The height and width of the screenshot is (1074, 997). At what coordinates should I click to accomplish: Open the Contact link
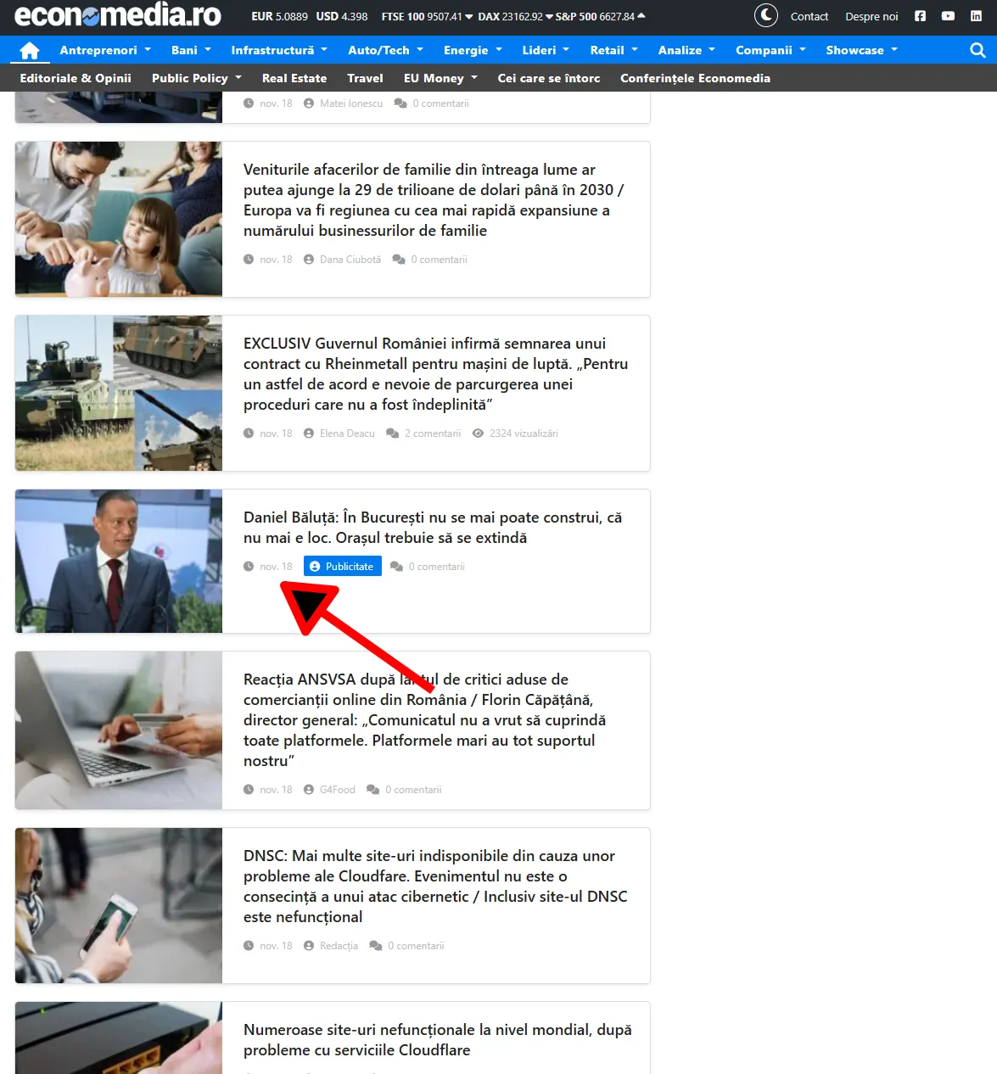click(x=809, y=16)
